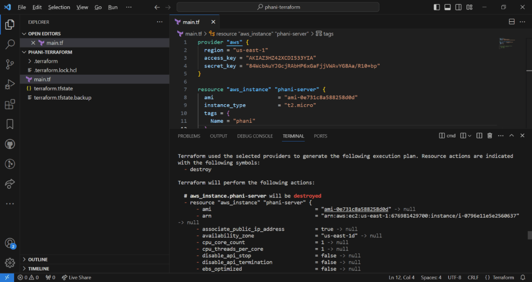
Task: Toggle the bottom panel layout button
Action: 447,7
